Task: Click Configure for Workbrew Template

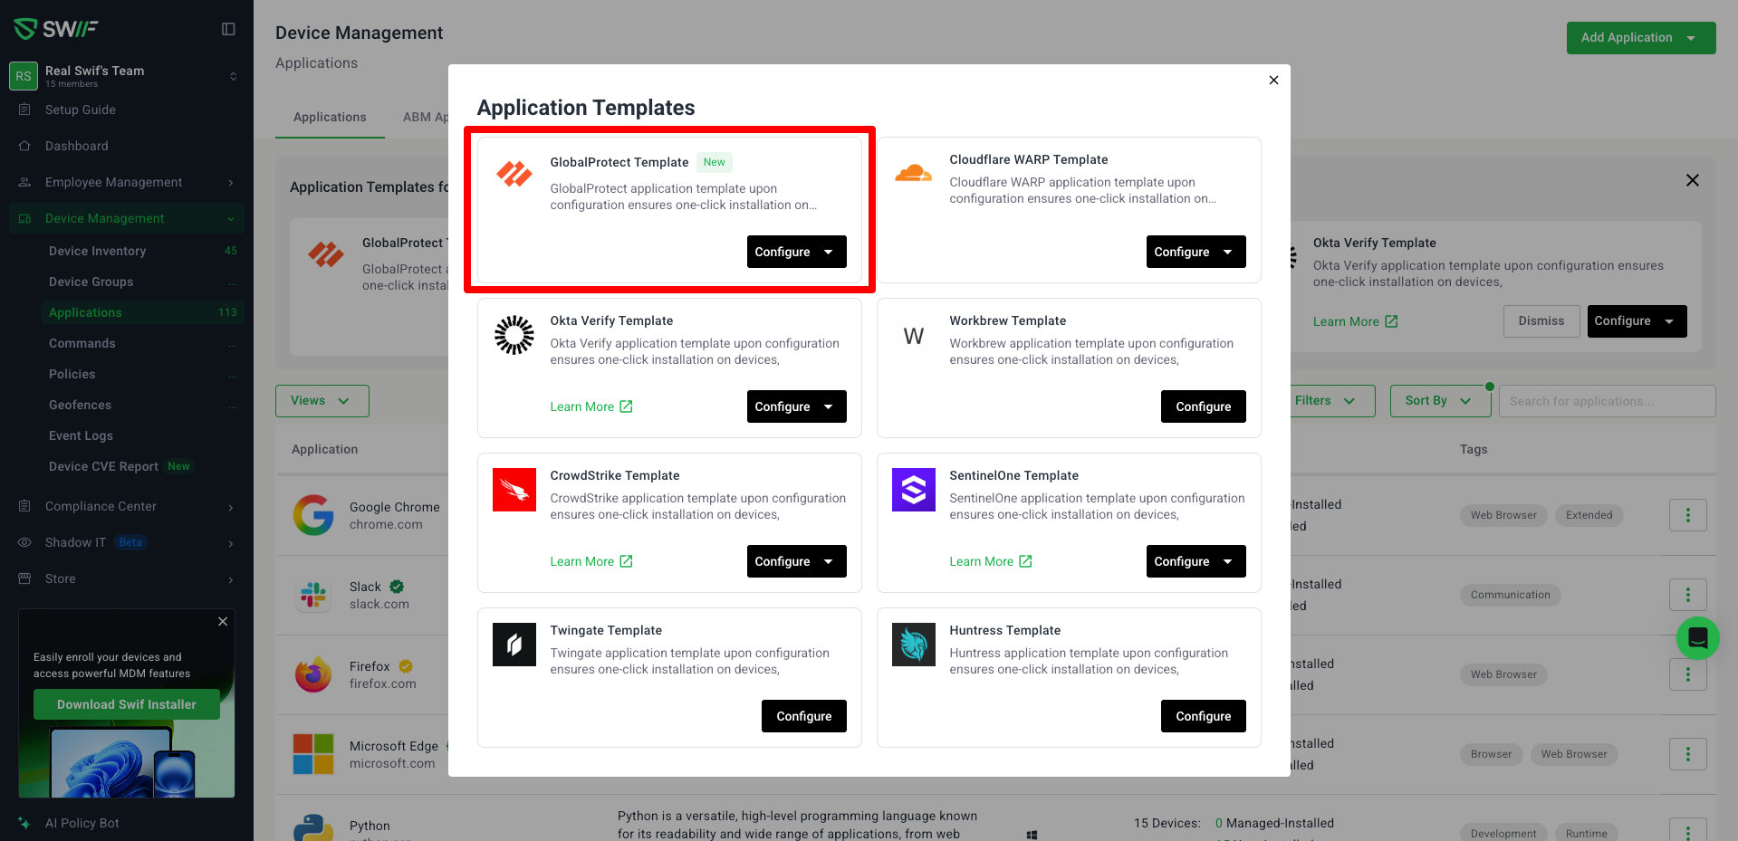Action: (1203, 406)
